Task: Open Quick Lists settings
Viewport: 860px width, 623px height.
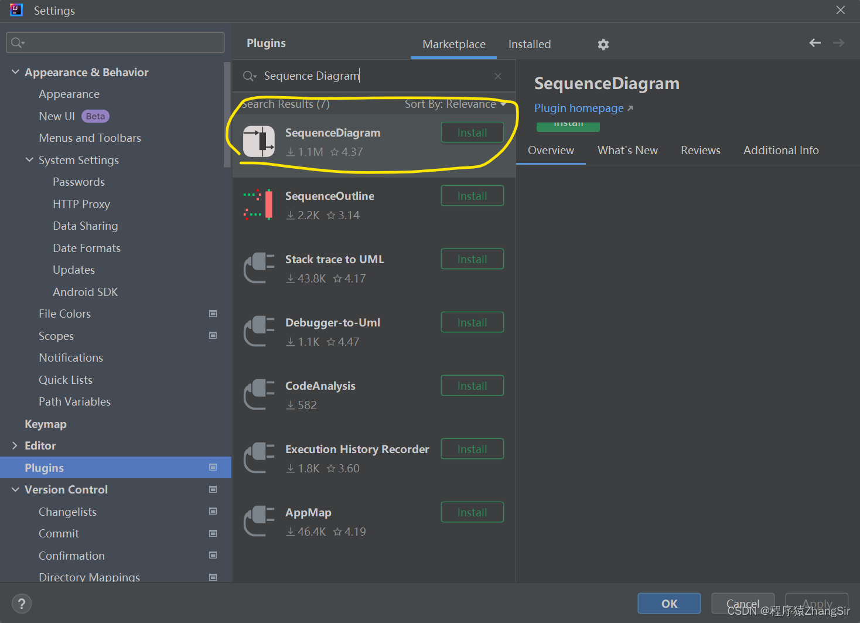Action: coord(66,380)
